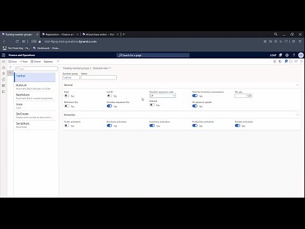Open the Options menu in action pane
Screen dimensions: 305x229
[48, 62]
